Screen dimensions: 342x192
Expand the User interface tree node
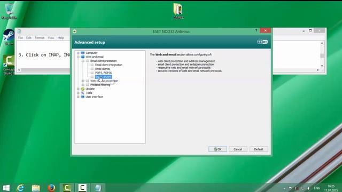pos(78,97)
